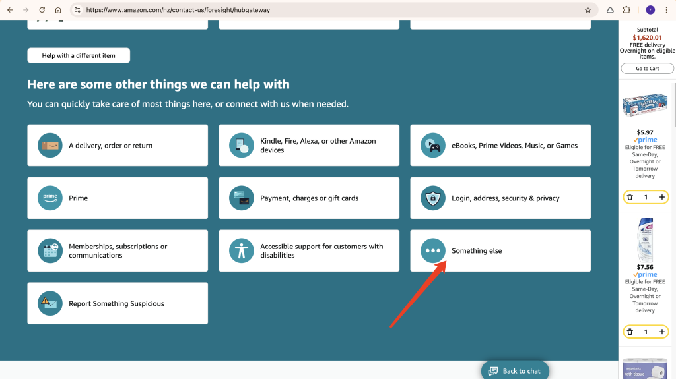Screen dimensions: 676x379
Task: Open Memberships, subscriptions or communications
Action: [x=118, y=250]
